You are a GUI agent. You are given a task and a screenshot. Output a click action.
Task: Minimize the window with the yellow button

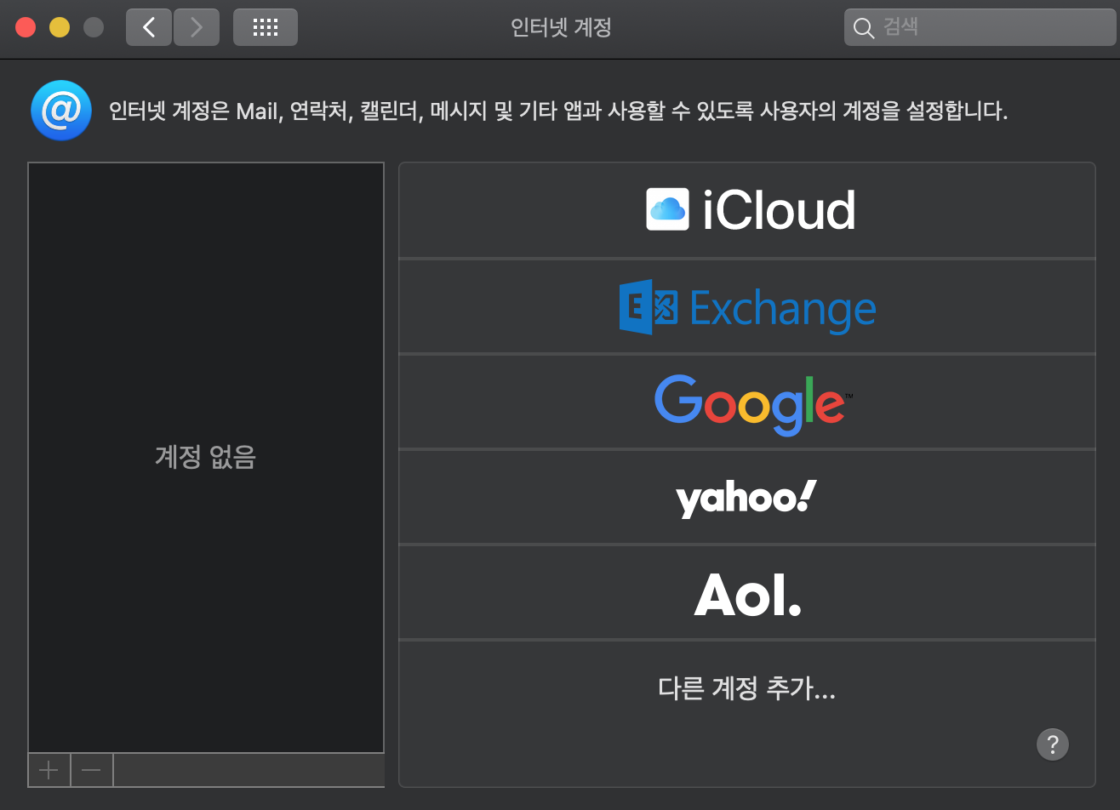pos(60,27)
